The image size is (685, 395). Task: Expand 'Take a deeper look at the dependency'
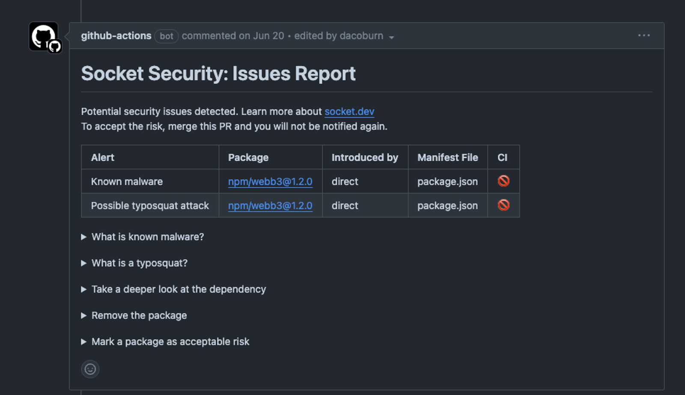173,289
